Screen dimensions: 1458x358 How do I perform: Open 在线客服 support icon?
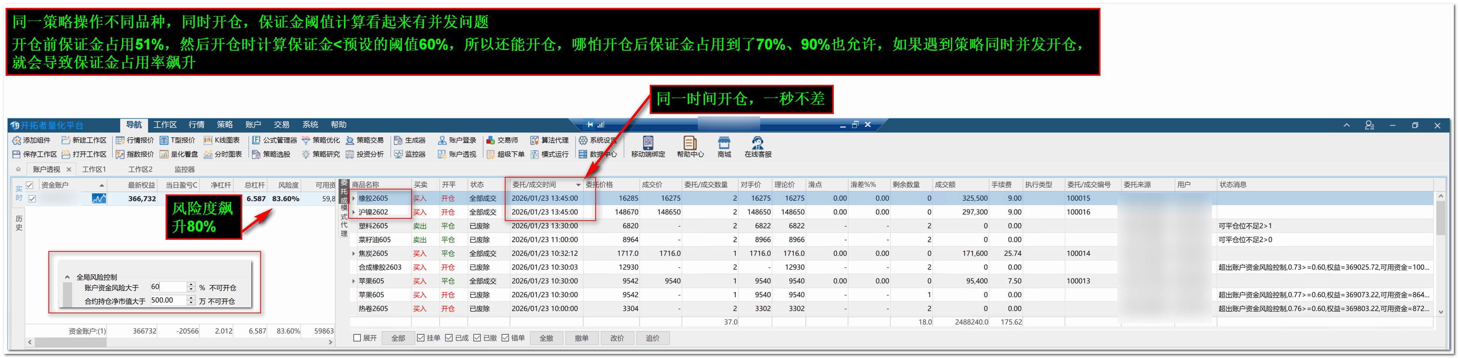point(757,143)
